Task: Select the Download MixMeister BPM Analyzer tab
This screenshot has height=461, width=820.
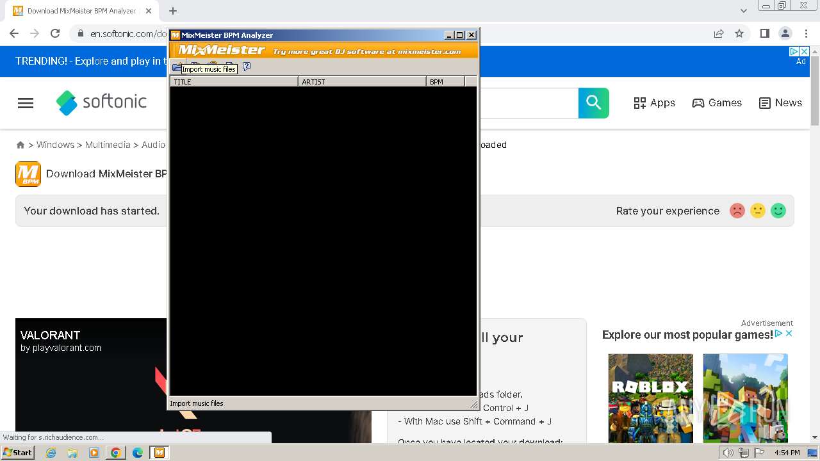Action: pos(83,11)
